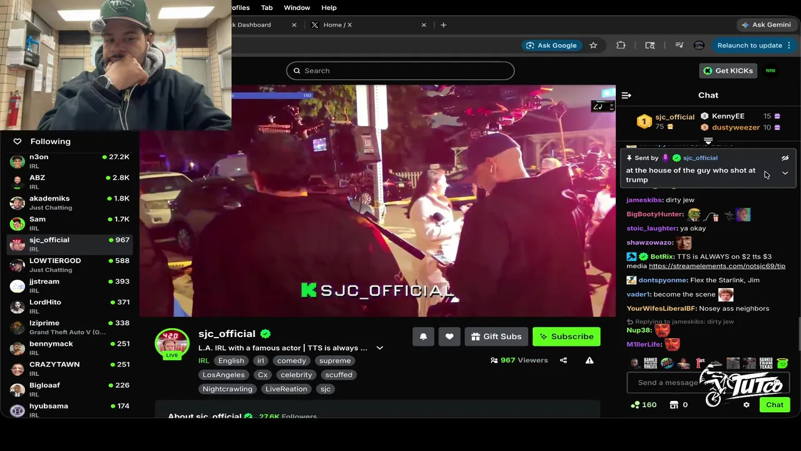Viewport: 801px width, 451px height.
Task: Collapse the gift leaderboard handle under dustyweezer
Action: [708, 142]
